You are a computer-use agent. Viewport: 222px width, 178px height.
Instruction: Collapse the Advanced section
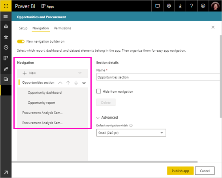tap(98, 118)
